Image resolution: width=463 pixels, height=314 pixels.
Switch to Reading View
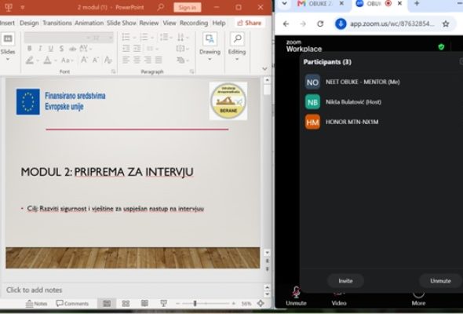point(144,303)
